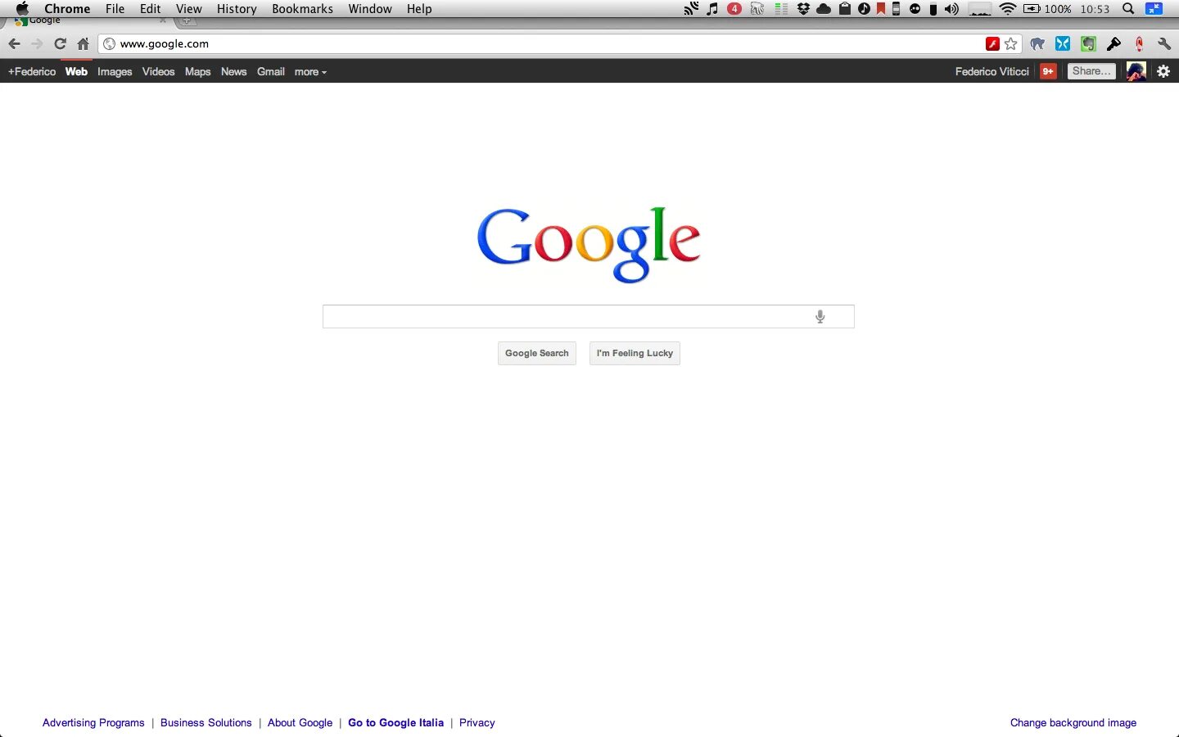
Task: Click Change background image link
Action: [x=1073, y=723]
